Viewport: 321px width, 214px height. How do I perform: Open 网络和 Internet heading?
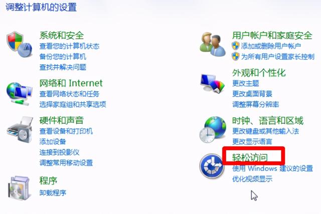[71, 83]
